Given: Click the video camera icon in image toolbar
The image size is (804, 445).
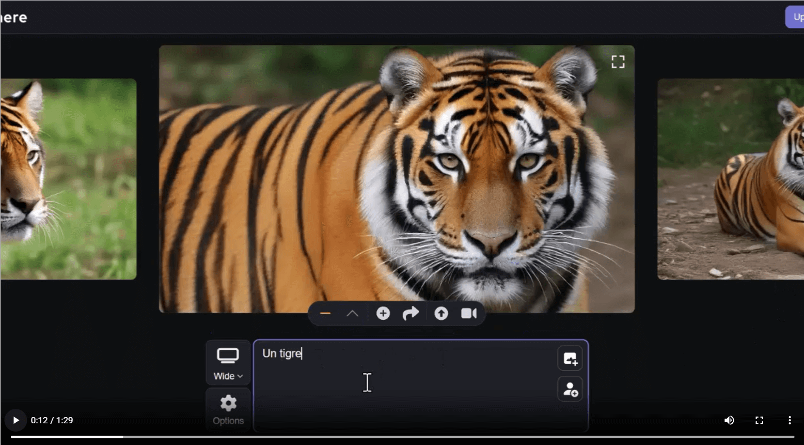Looking at the screenshot, I should [469, 313].
